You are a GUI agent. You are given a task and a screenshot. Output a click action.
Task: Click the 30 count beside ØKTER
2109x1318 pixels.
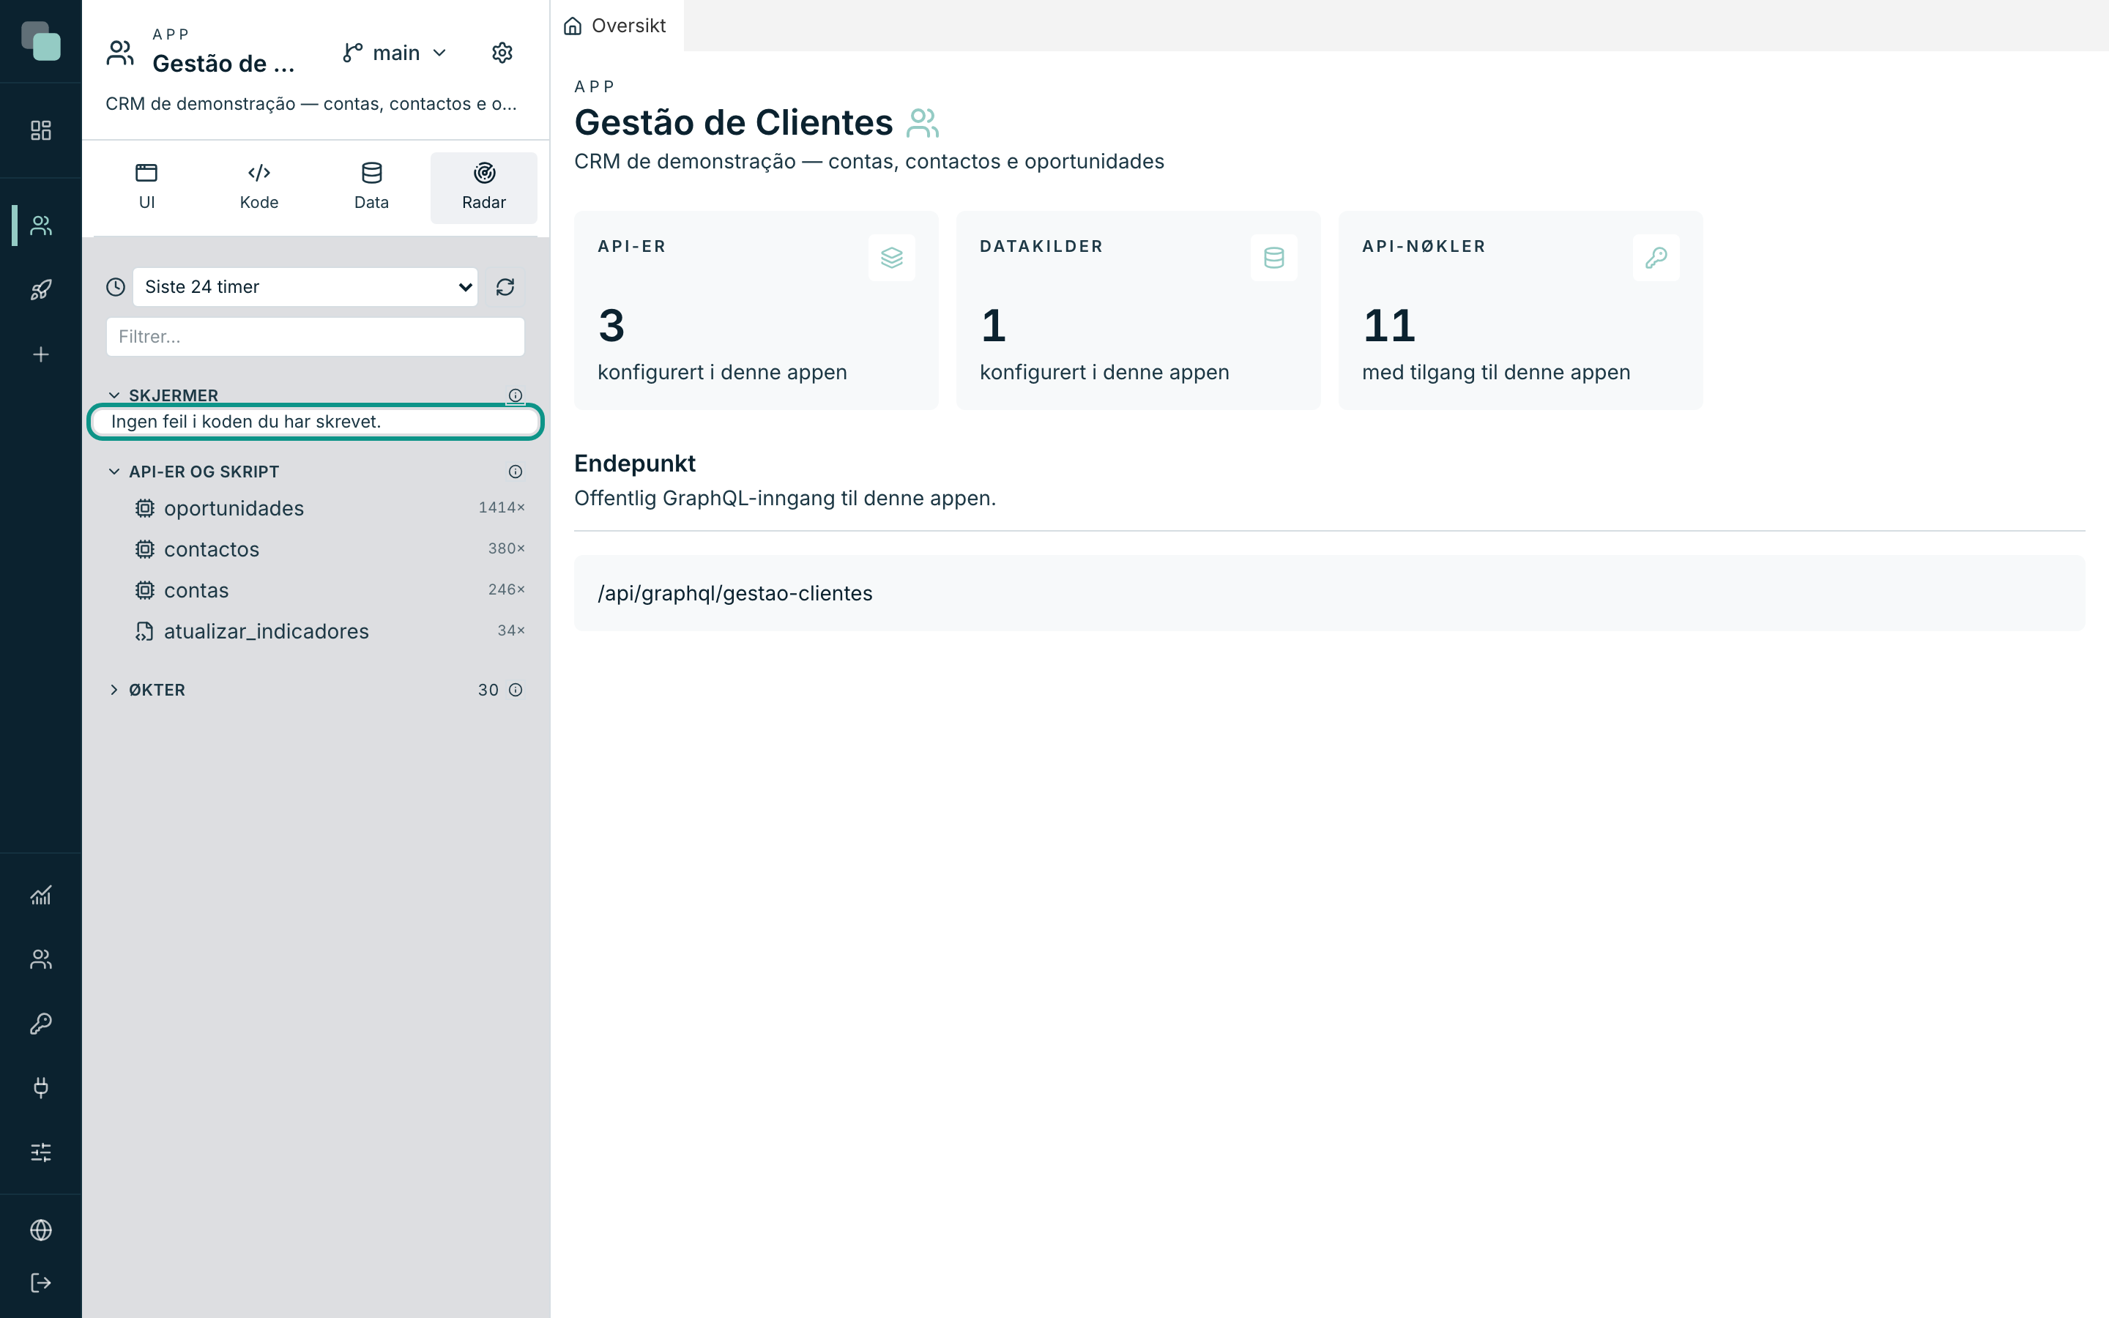(x=488, y=690)
